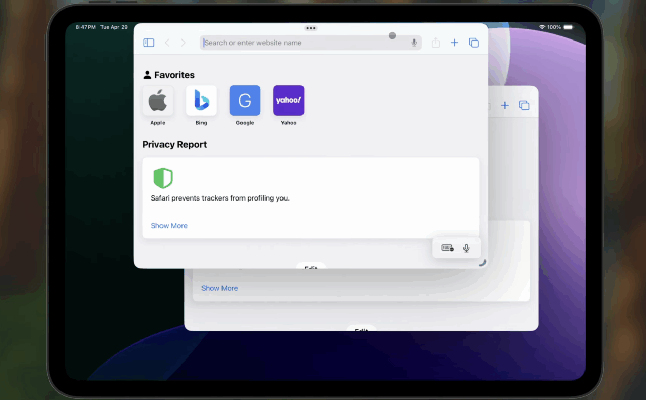This screenshot has width=646, height=400.
Task: Click the Edit button in background window
Action: (361, 328)
